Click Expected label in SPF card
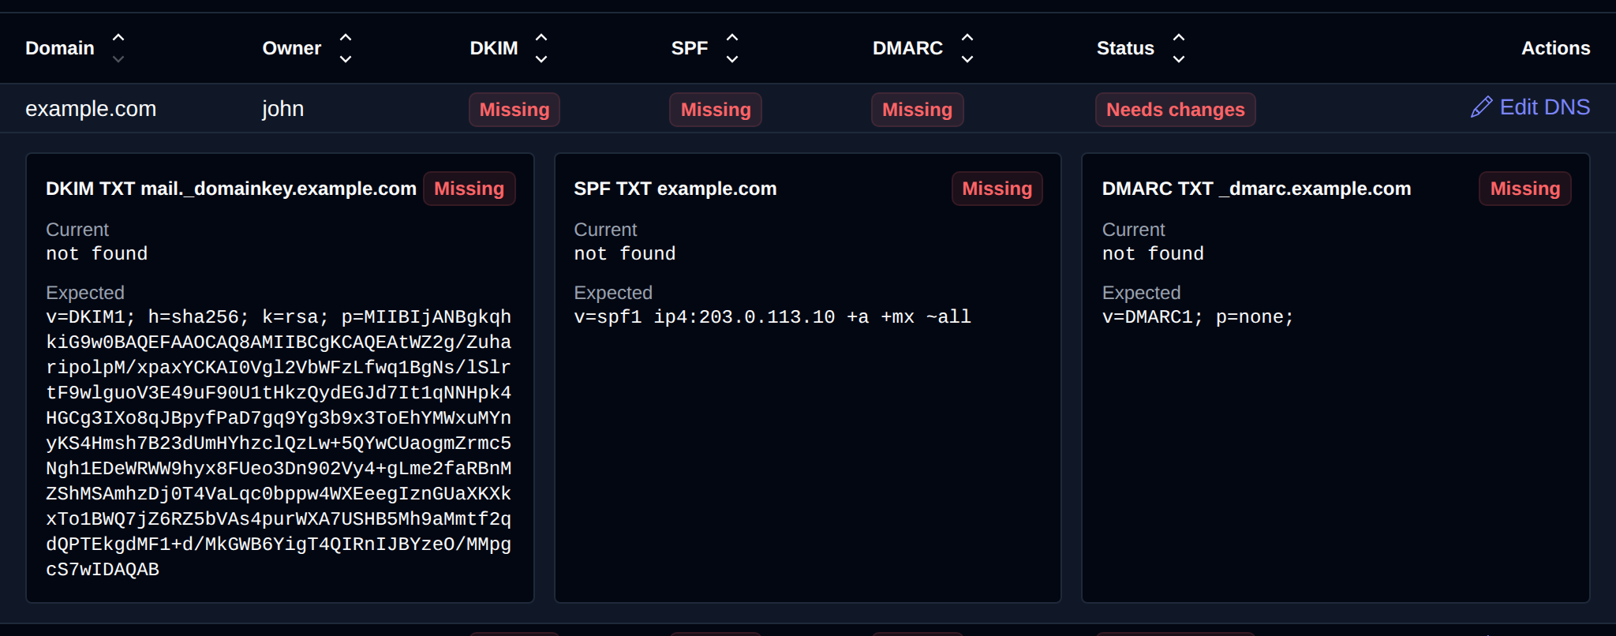1616x636 pixels. pyautogui.click(x=613, y=293)
